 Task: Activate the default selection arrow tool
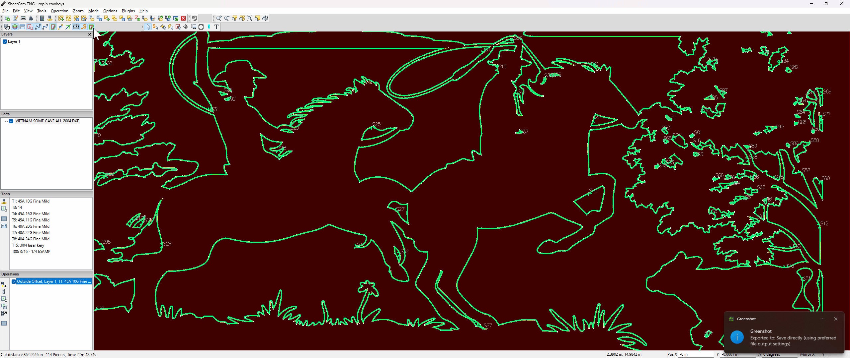pos(148,27)
